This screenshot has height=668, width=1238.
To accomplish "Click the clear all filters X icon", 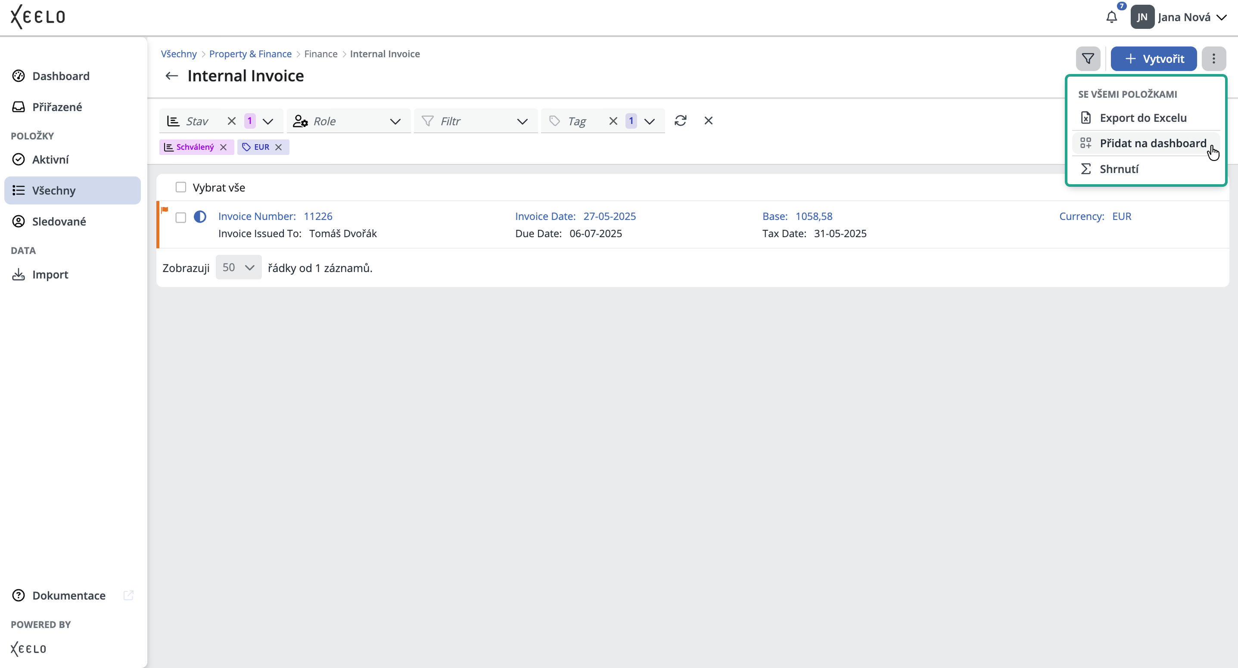I will pyautogui.click(x=709, y=121).
